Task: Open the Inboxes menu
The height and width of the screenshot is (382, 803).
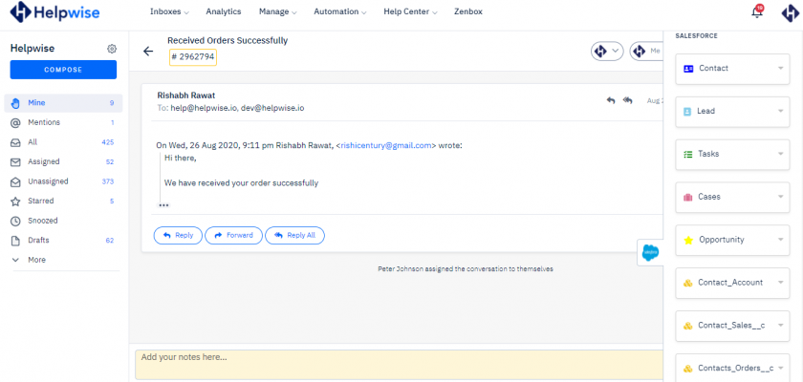Action: click(x=169, y=12)
